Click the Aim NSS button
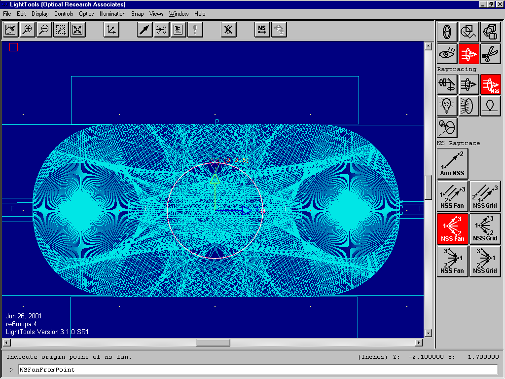This screenshot has height=379, width=505. pos(452,163)
